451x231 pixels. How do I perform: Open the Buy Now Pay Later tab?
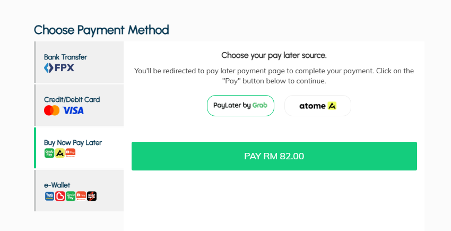(79, 148)
